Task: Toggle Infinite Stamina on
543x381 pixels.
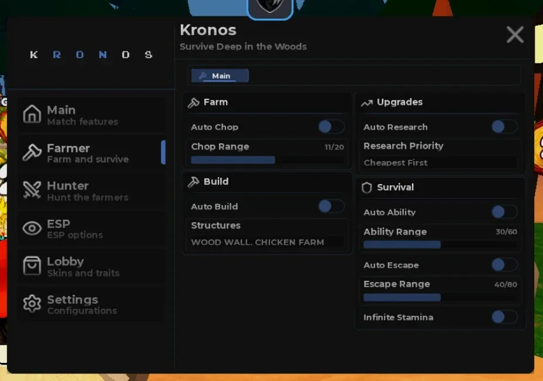Action: point(504,317)
